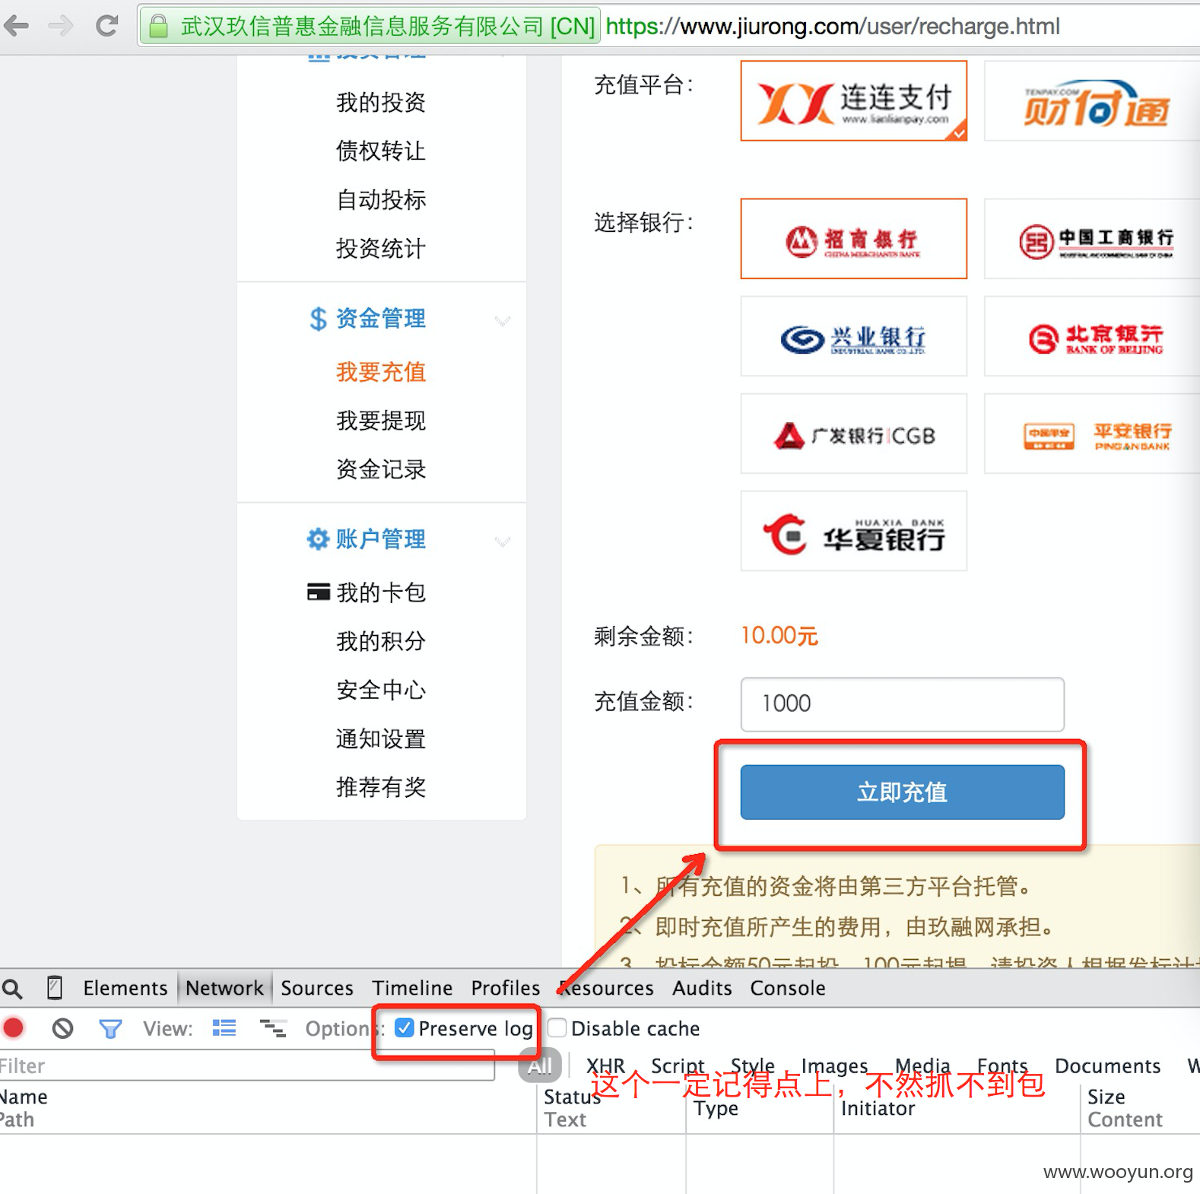Click the 立即充值 recharge button

coord(902,792)
